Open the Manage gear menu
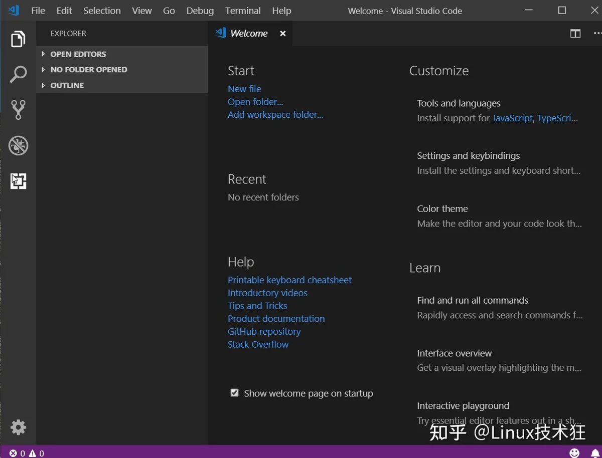This screenshot has height=458, width=602. click(18, 427)
